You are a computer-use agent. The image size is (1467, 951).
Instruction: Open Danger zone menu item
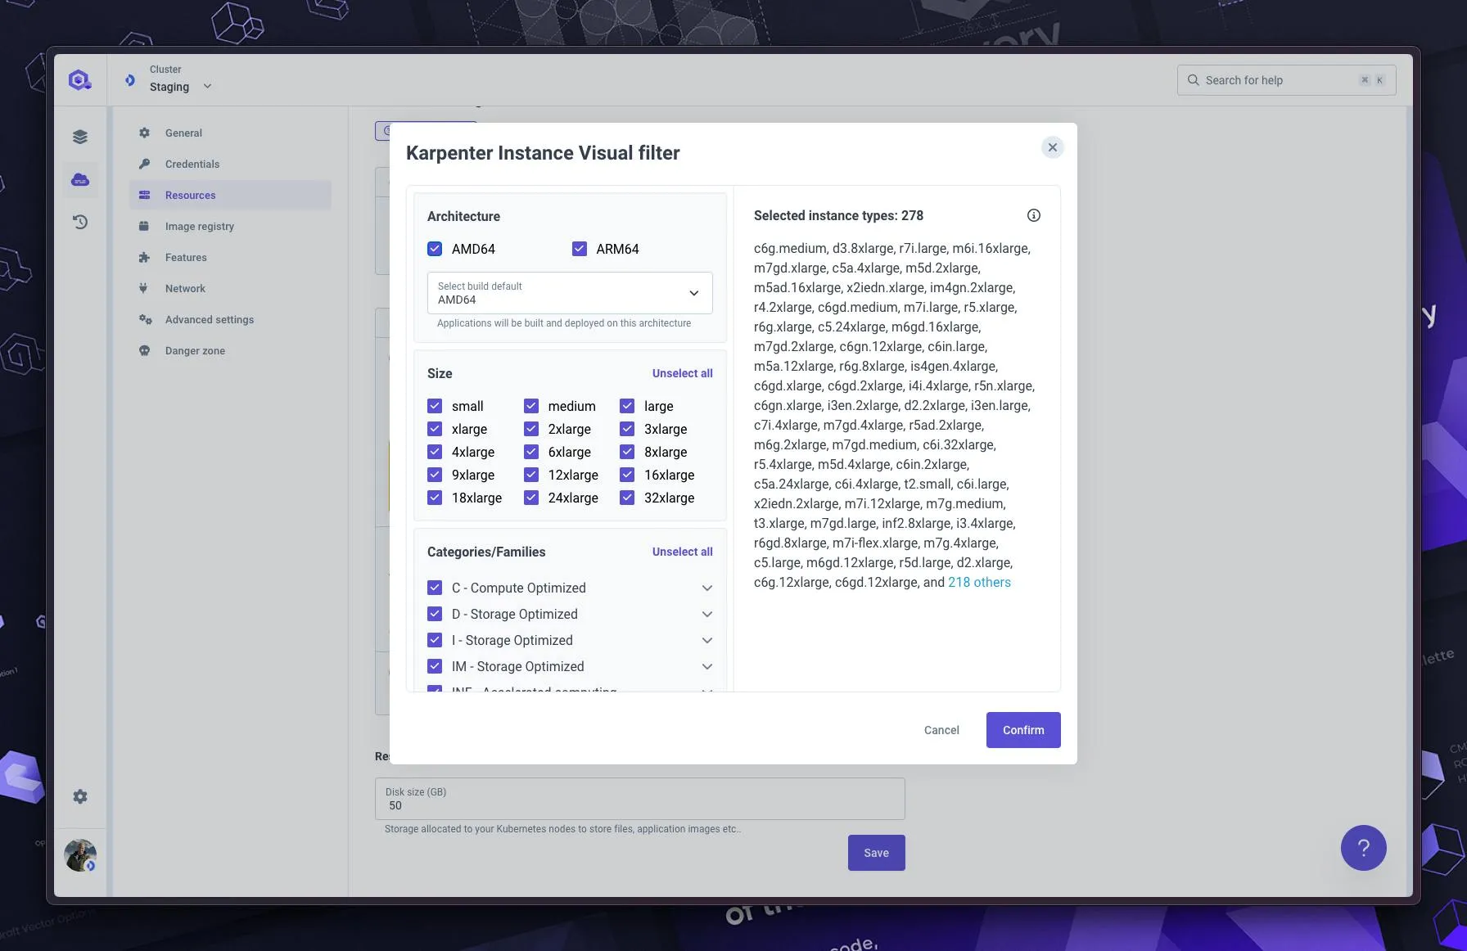(x=230, y=350)
